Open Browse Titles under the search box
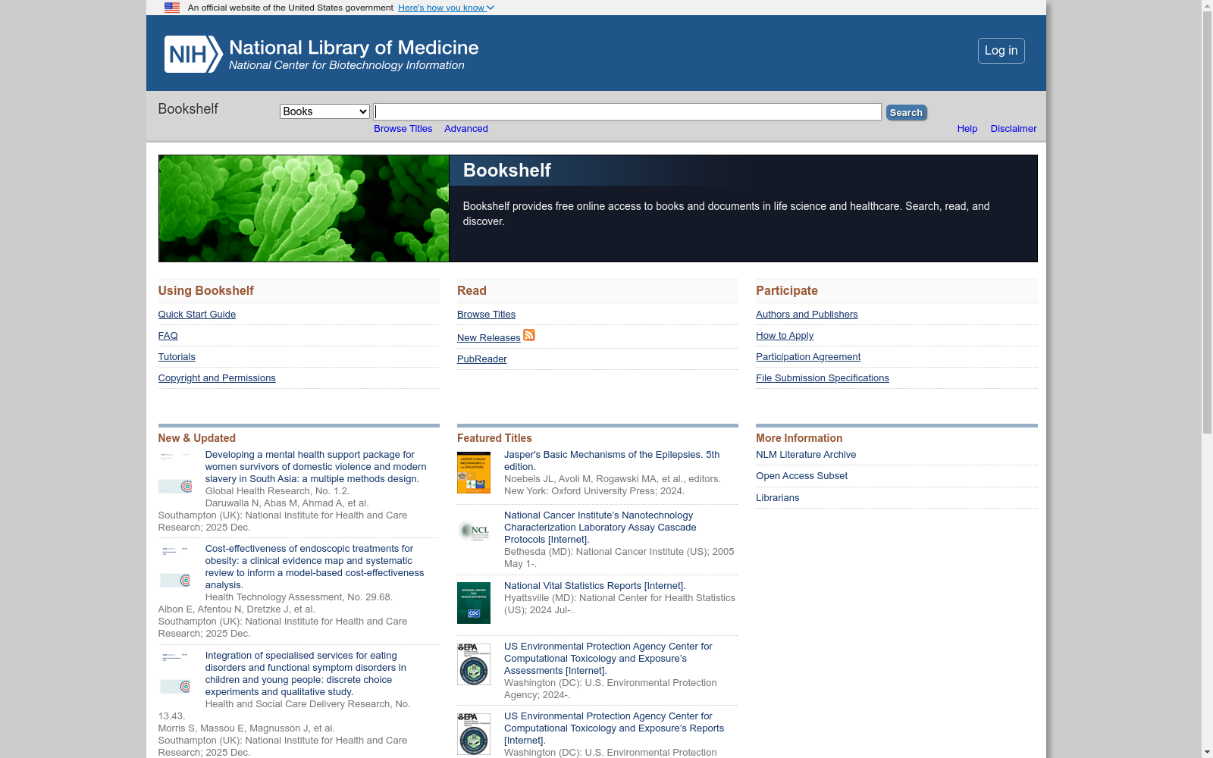Screen dimensions: 1213x758 (x=403, y=129)
